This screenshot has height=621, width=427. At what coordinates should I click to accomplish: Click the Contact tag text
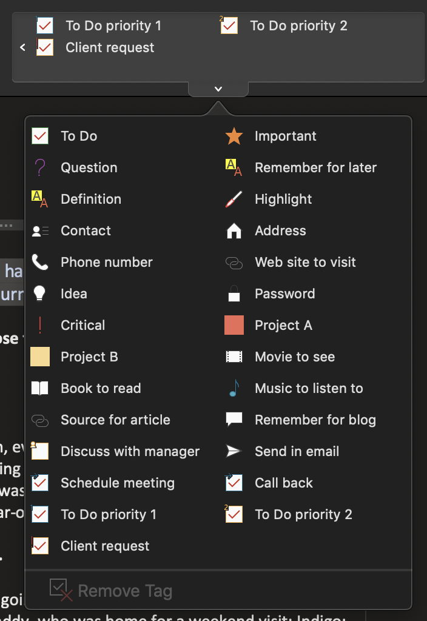coord(86,230)
